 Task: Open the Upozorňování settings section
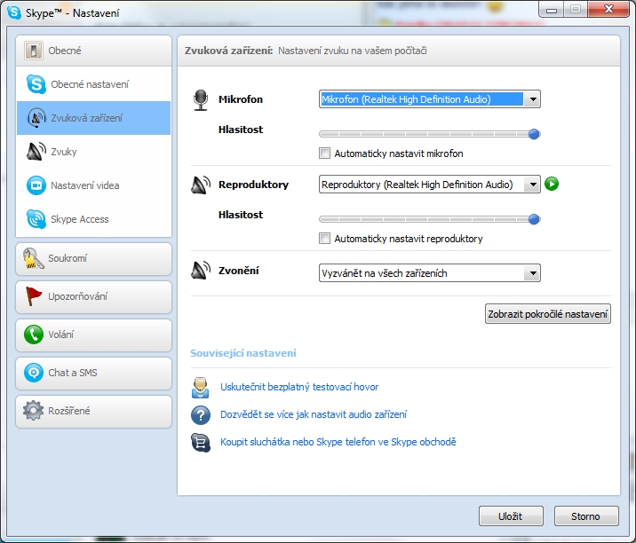pyautogui.click(x=93, y=296)
